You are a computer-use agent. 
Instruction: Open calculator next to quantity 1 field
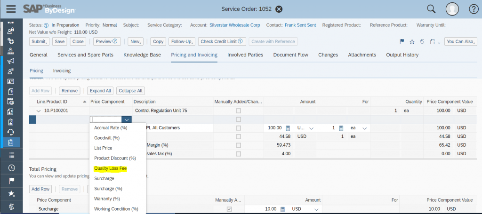click(341, 128)
